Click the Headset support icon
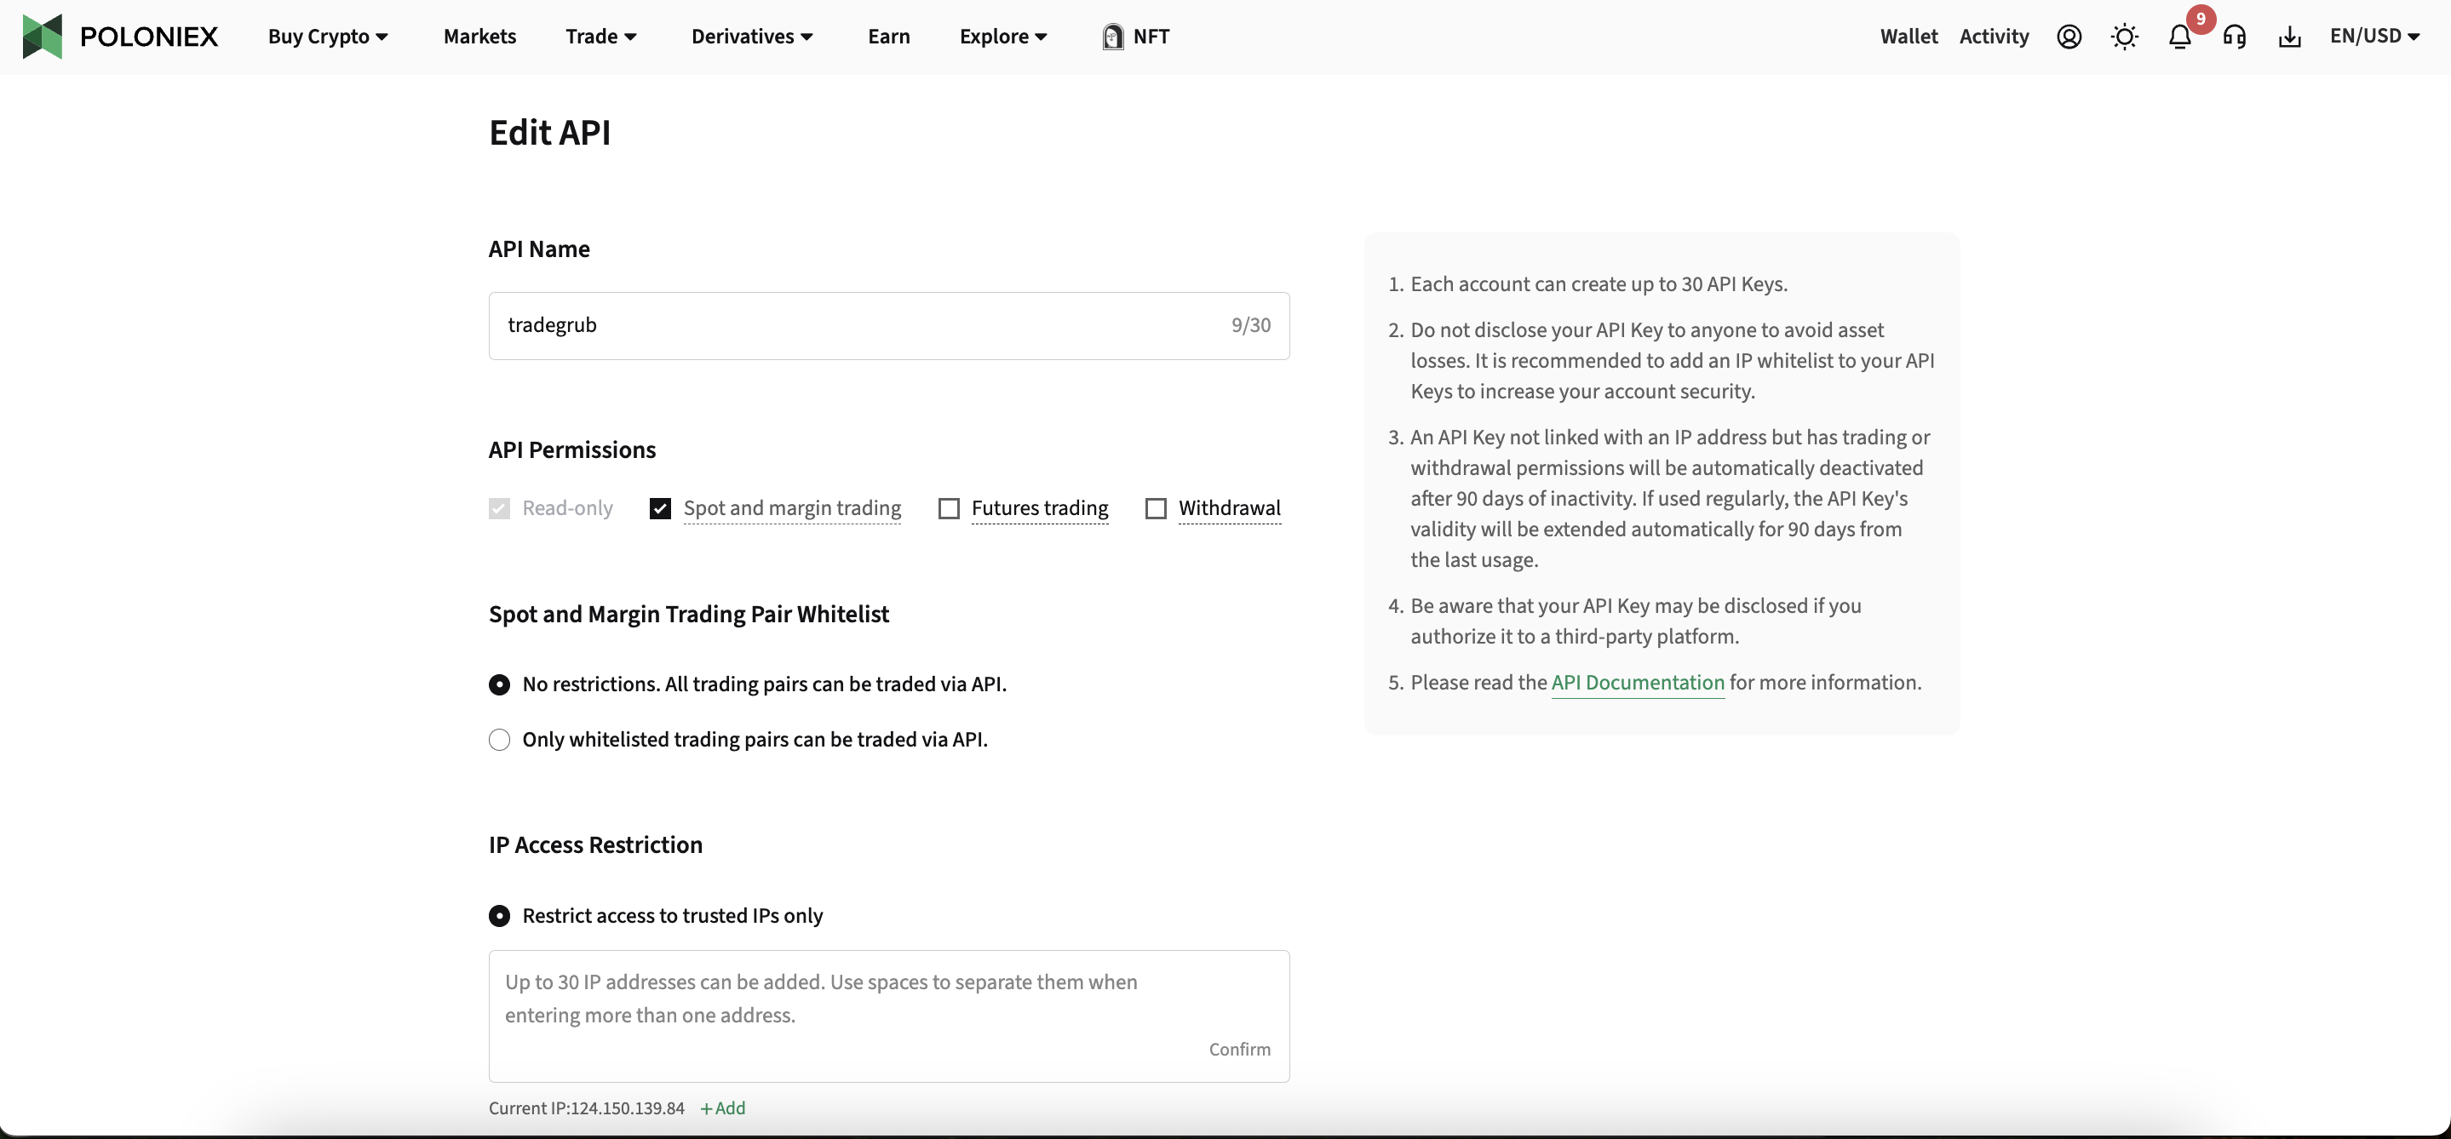 tap(2234, 36)
